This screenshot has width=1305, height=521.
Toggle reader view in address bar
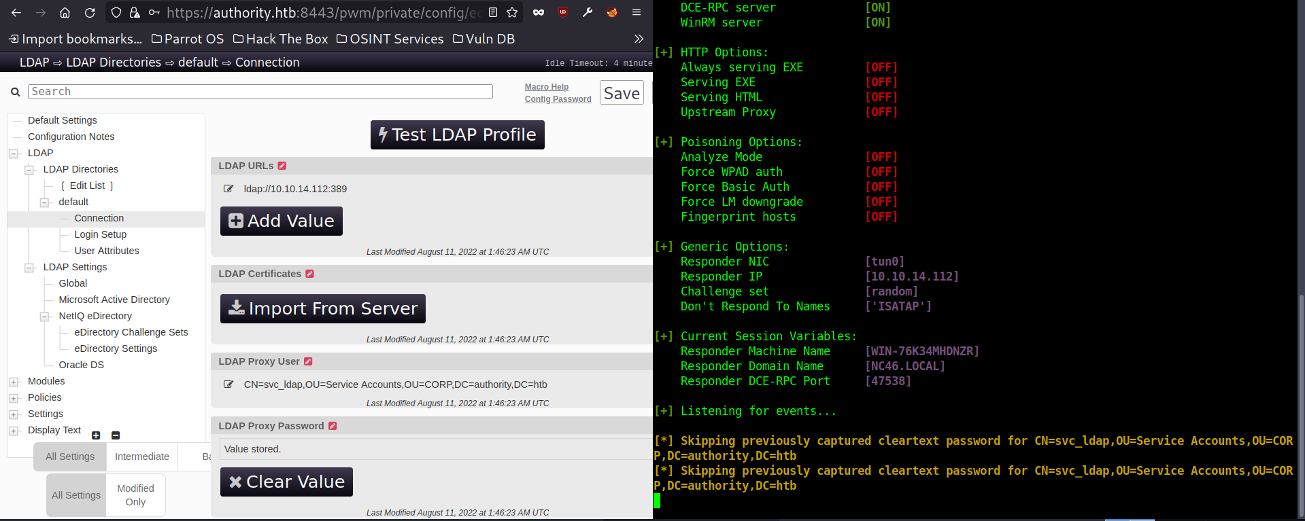(493, 12)
